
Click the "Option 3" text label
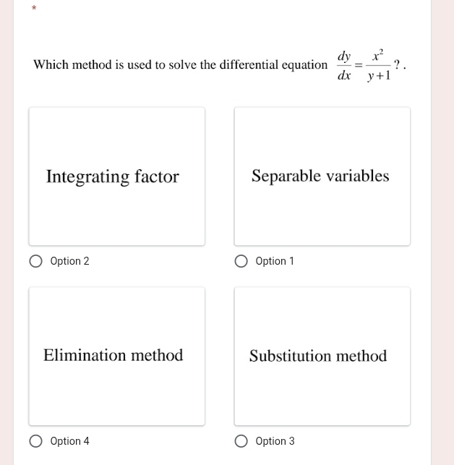[275, 441]
